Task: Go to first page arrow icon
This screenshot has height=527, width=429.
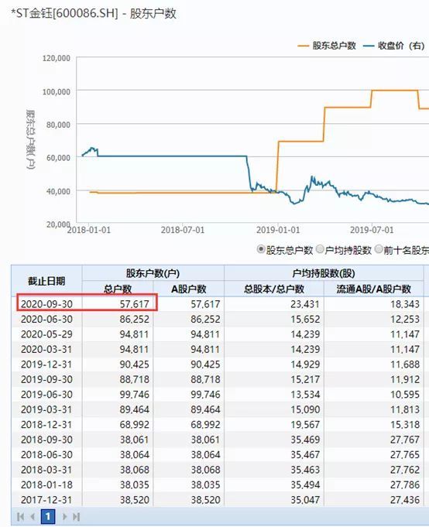Action: coord(20,517)
